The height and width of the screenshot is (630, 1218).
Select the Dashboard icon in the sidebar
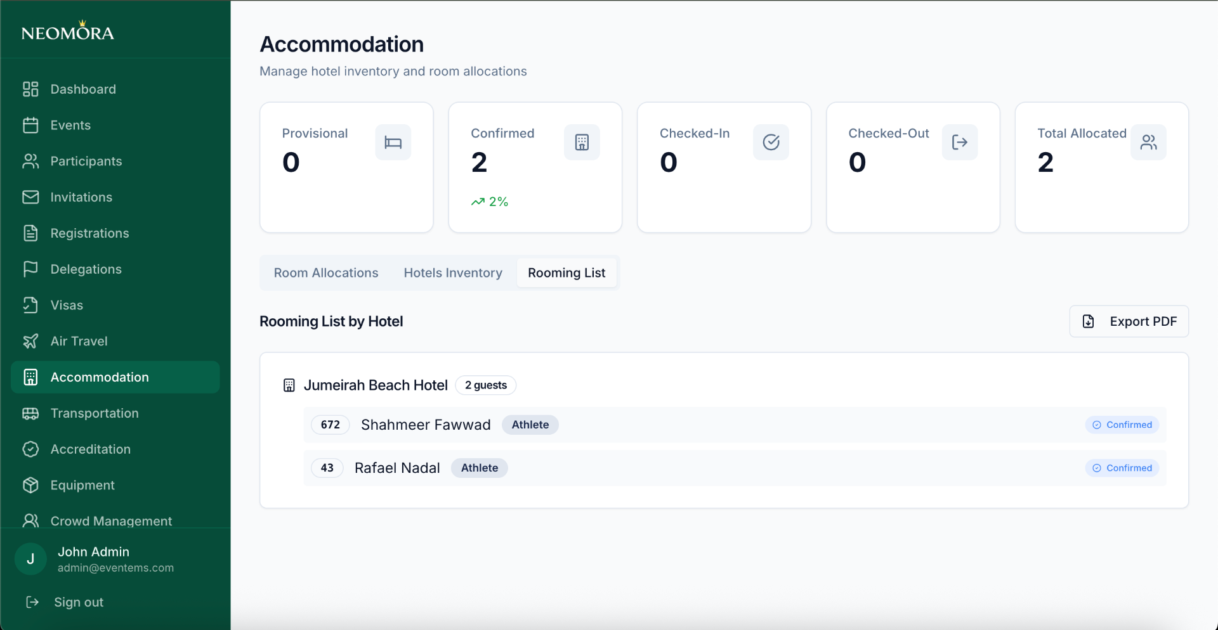coord(30,89)
